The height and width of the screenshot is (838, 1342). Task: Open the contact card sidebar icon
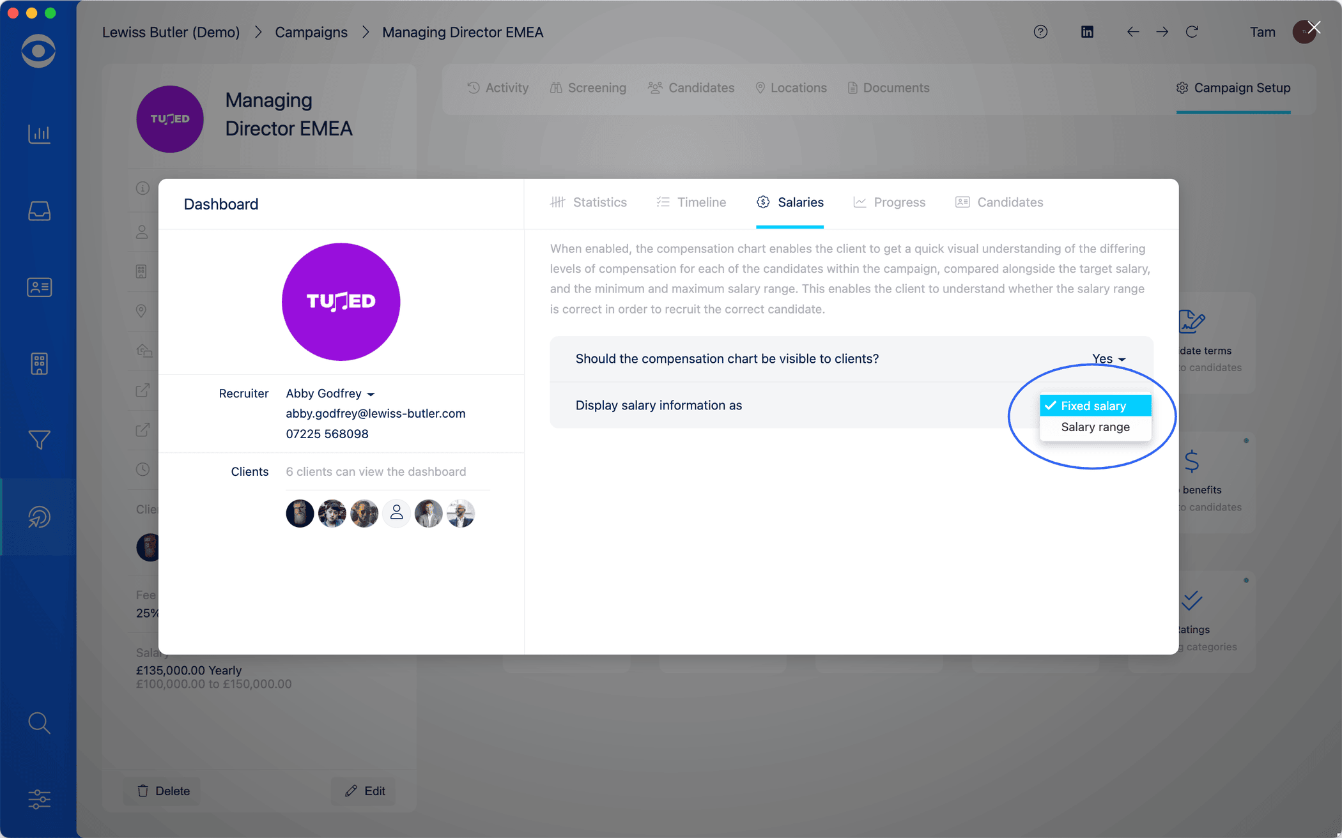(39, 287)
